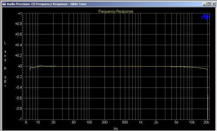Viewport: 217px width, 131px height.
Task: Click the -0.6 Y axis label
Action: 19,98
